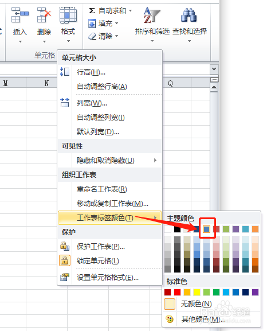Open Sort and Filter (排序和筛选)

tap(152, 24)
